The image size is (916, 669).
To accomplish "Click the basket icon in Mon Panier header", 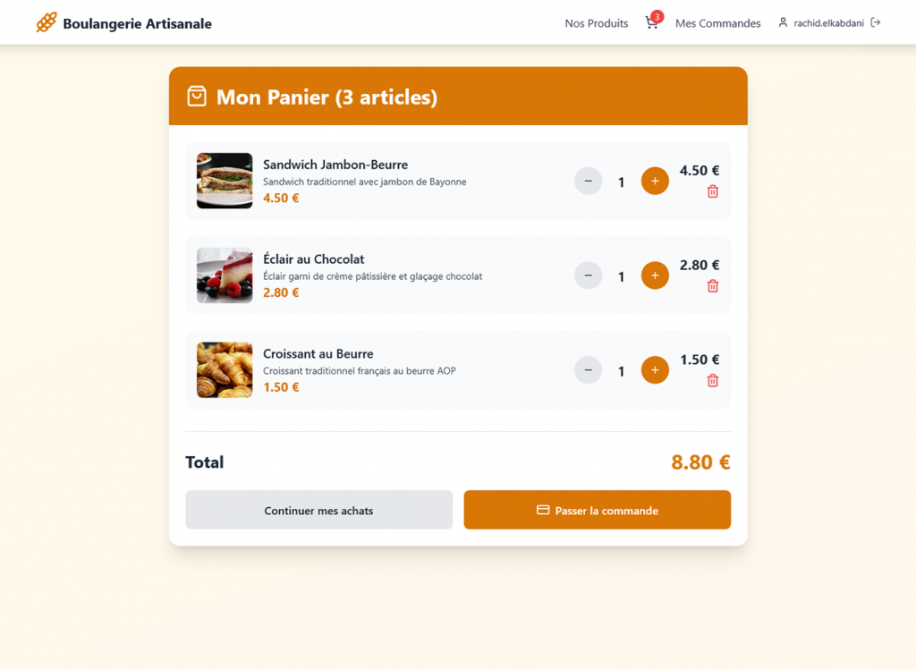I will pyautogui.click(x=197, y=97).
